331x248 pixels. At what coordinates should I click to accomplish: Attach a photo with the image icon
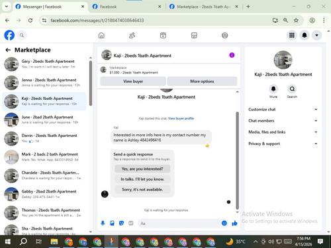112,224
